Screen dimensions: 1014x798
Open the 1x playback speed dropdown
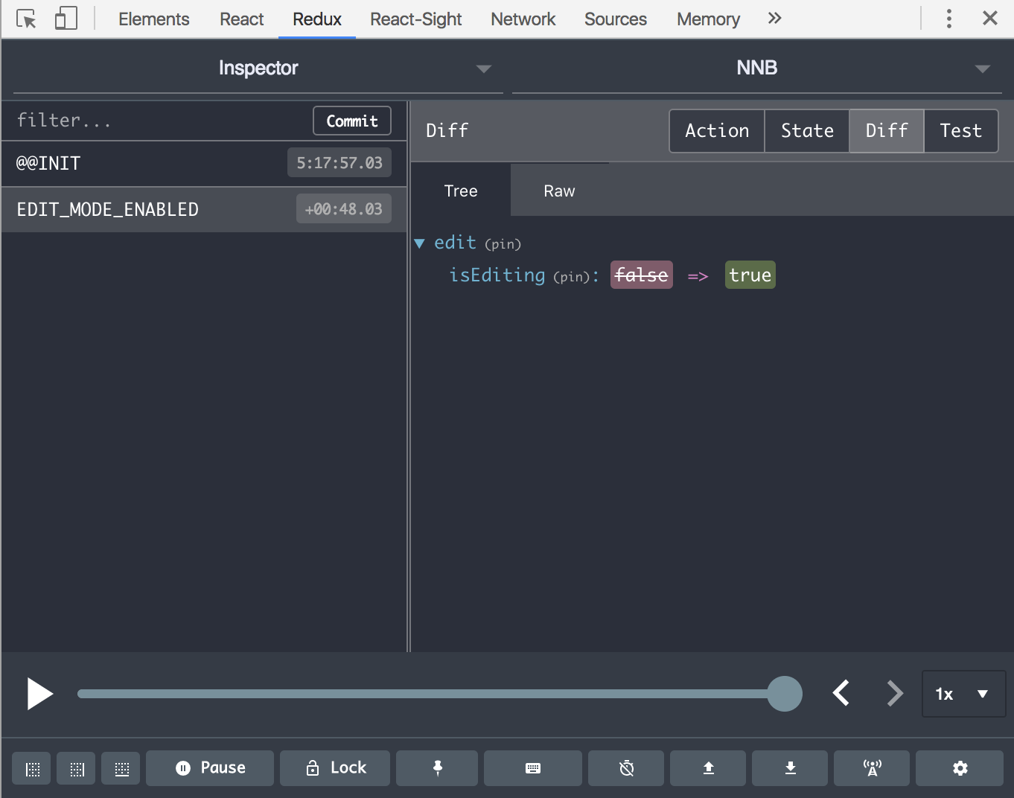963,694
